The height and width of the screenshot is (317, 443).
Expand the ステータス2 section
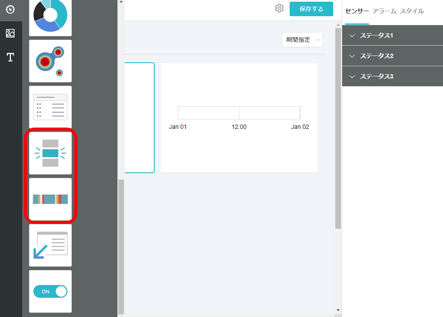393,56
